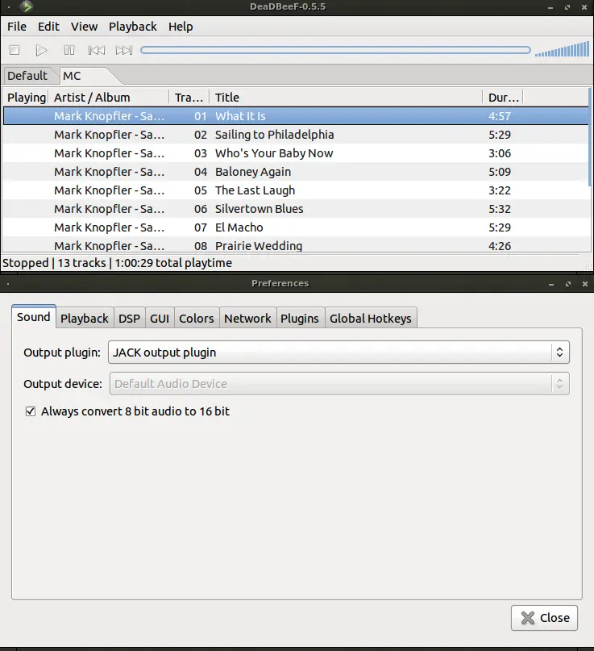Screen dimensions: 594x651
Task: Open the Edit menu
Action: tap(48, 27)
